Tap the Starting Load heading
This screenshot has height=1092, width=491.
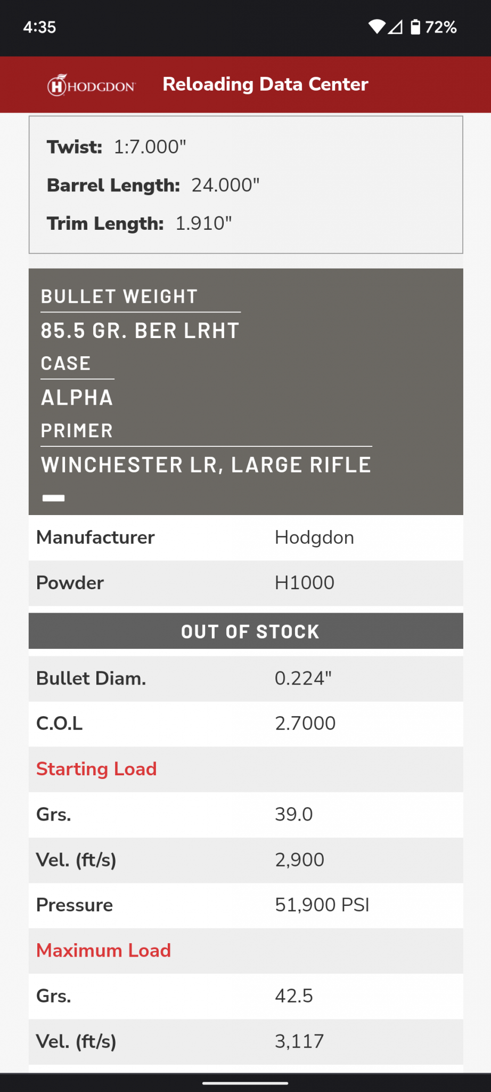[x=96, y=769]
